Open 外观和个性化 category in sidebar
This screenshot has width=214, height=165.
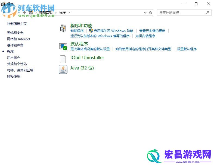(x=17, y=64)
